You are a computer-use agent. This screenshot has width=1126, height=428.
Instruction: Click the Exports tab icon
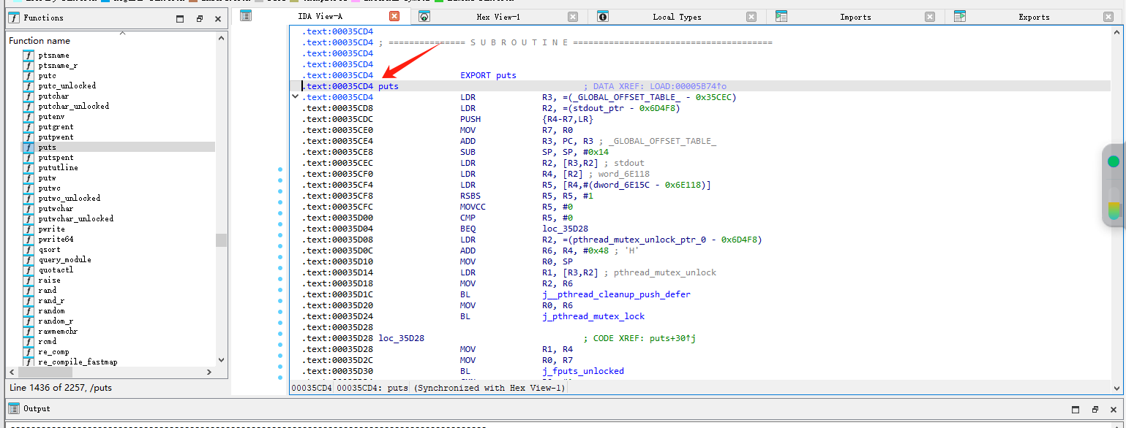(x=960, y=16)
